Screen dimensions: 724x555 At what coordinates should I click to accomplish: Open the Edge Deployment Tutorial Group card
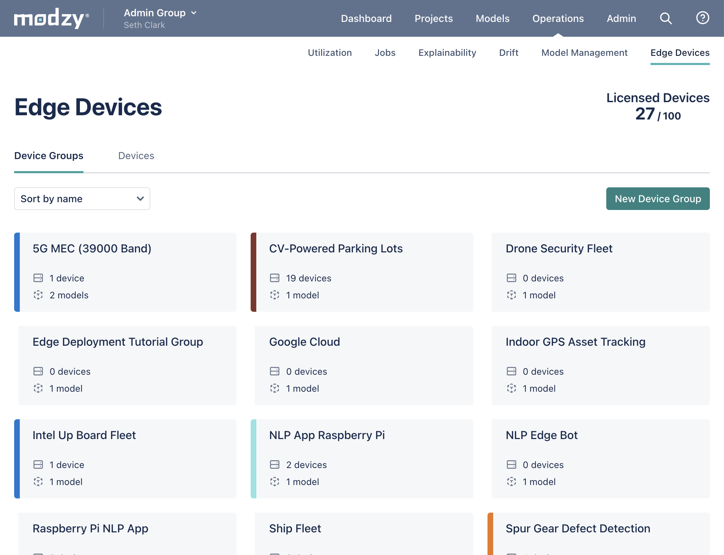[x=118, y=342]
